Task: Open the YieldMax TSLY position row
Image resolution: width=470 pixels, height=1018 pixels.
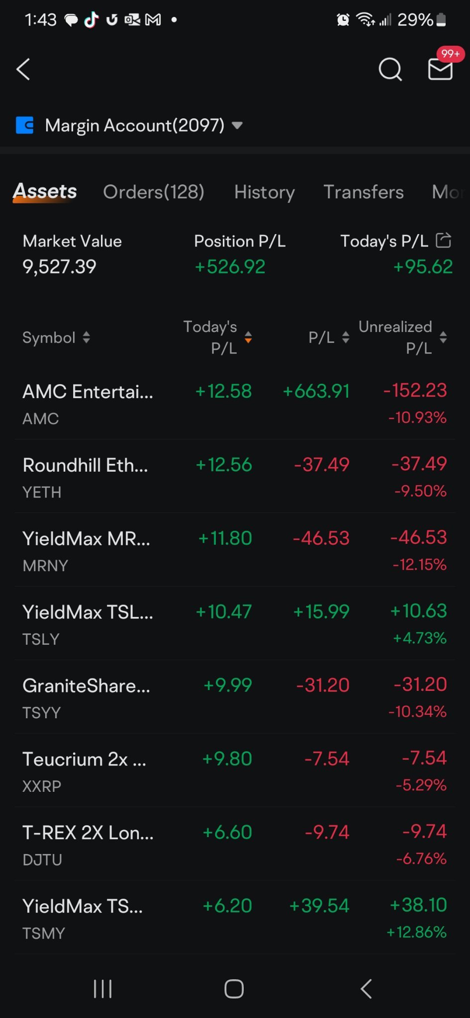Action: coord(235,624)
